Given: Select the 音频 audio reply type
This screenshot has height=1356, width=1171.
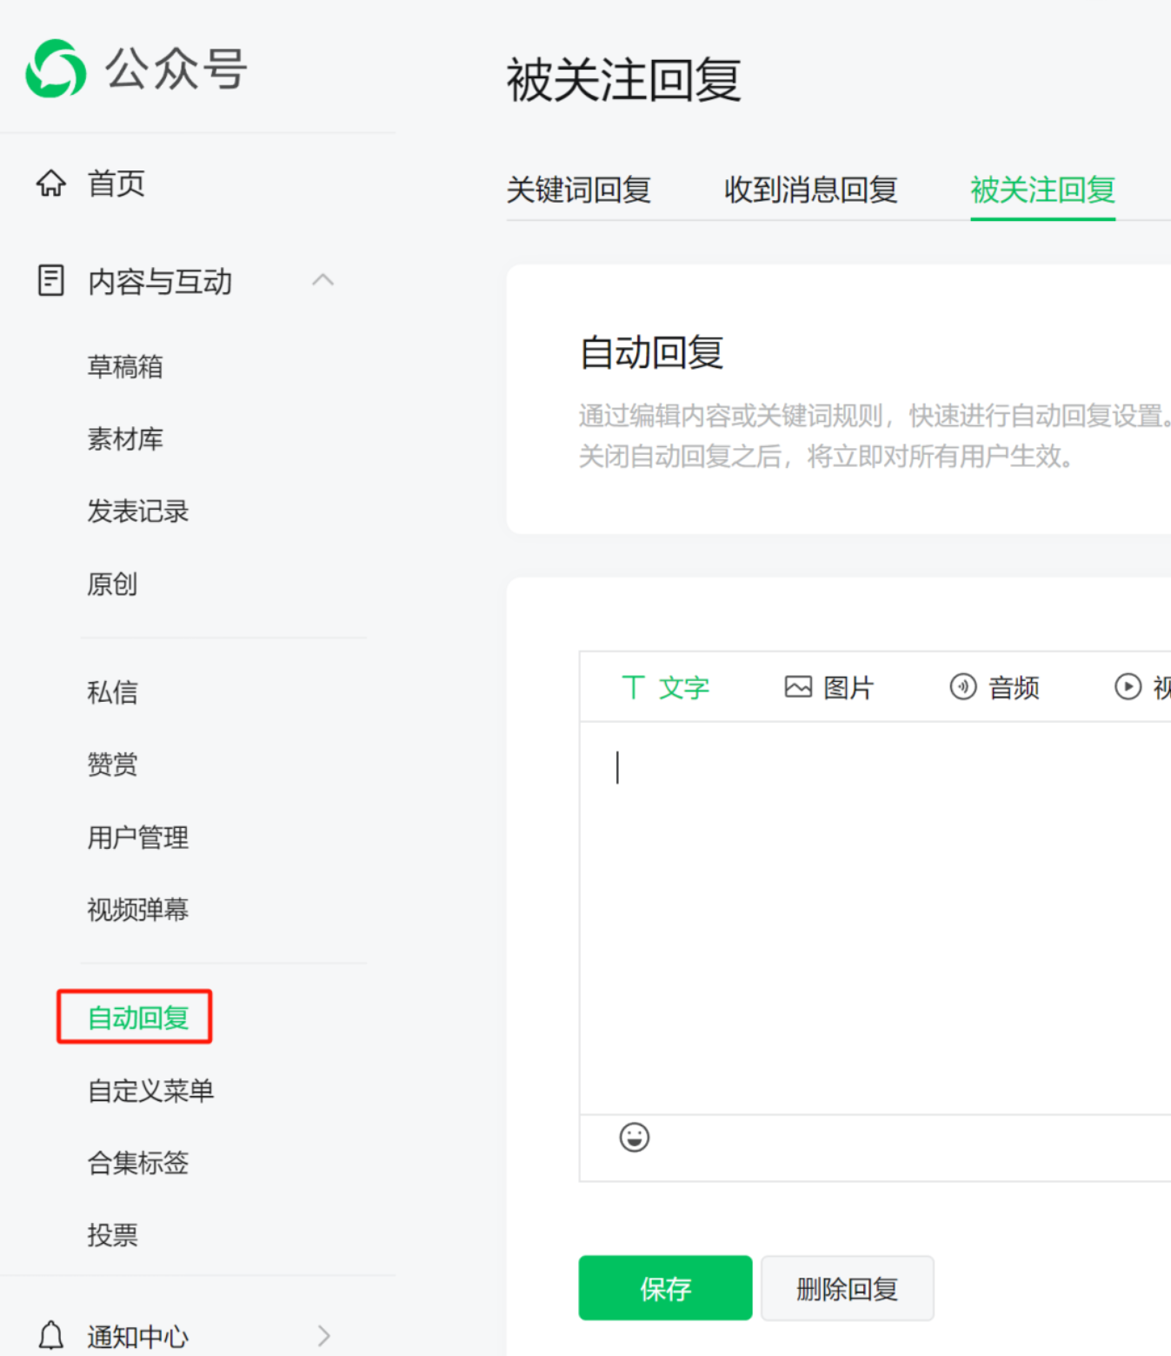Looking at the screenshot, I should coord(995,687).
